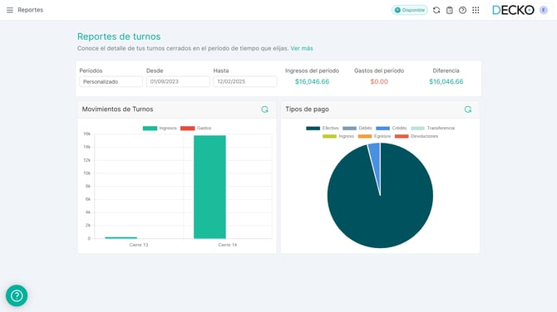Click the Diferencia amount $16,046.66
This screenshot has height=312, width=557.
[446, 81]
